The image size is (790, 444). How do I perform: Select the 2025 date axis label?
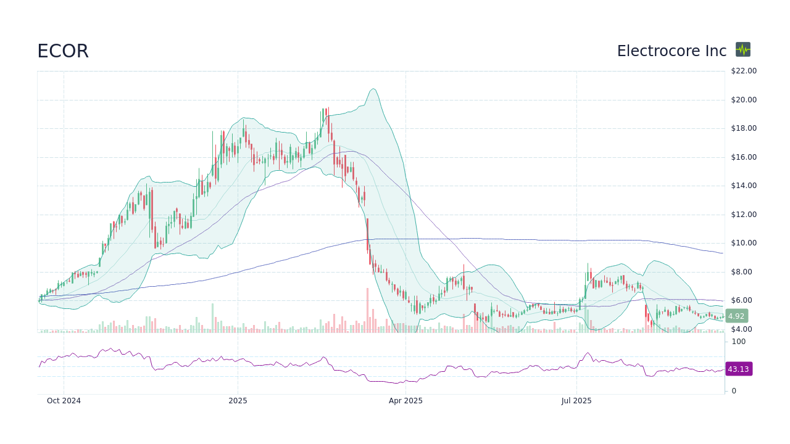(237, 401)
